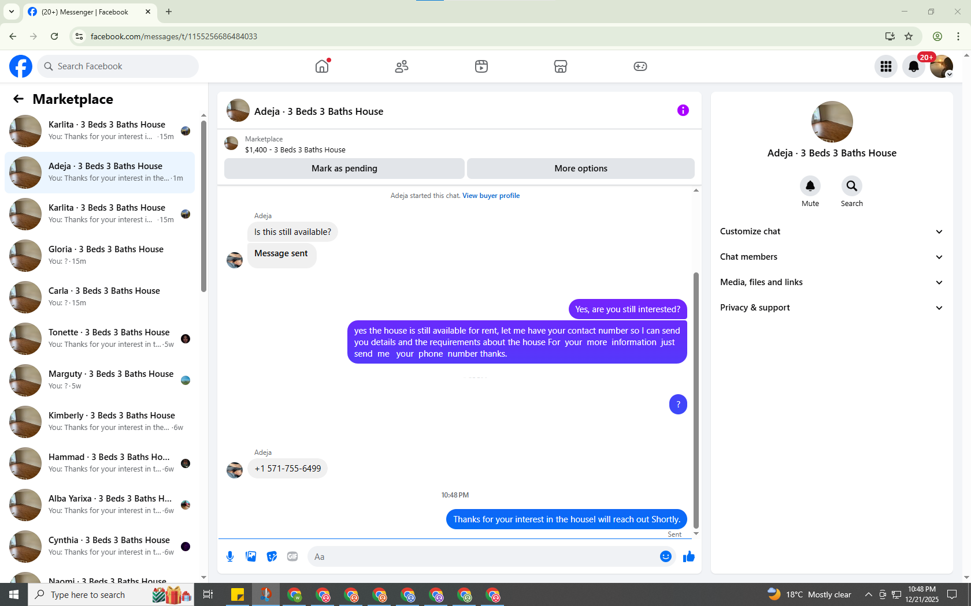This screenshot has height=606, width=971.
Task: Show hidden system tray icons
Action: [x=868, y=594]
